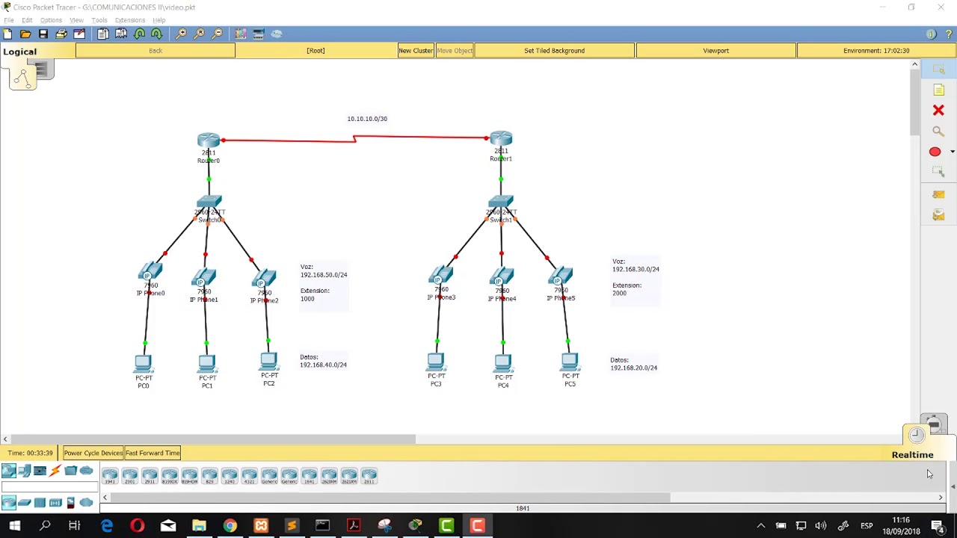Image resolution: width=957 pixels, height=538 pixels.
Task: Open the Activity Wizard toolbar icon
Action: coord(79,34)
